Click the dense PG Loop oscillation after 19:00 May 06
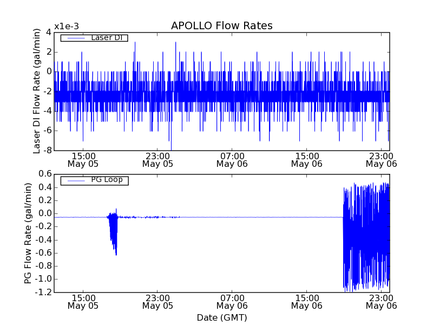Viewport: 433px width, 325px height. [x=366, y=237]
